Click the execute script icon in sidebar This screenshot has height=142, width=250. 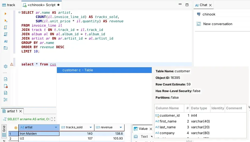point(5,27)
